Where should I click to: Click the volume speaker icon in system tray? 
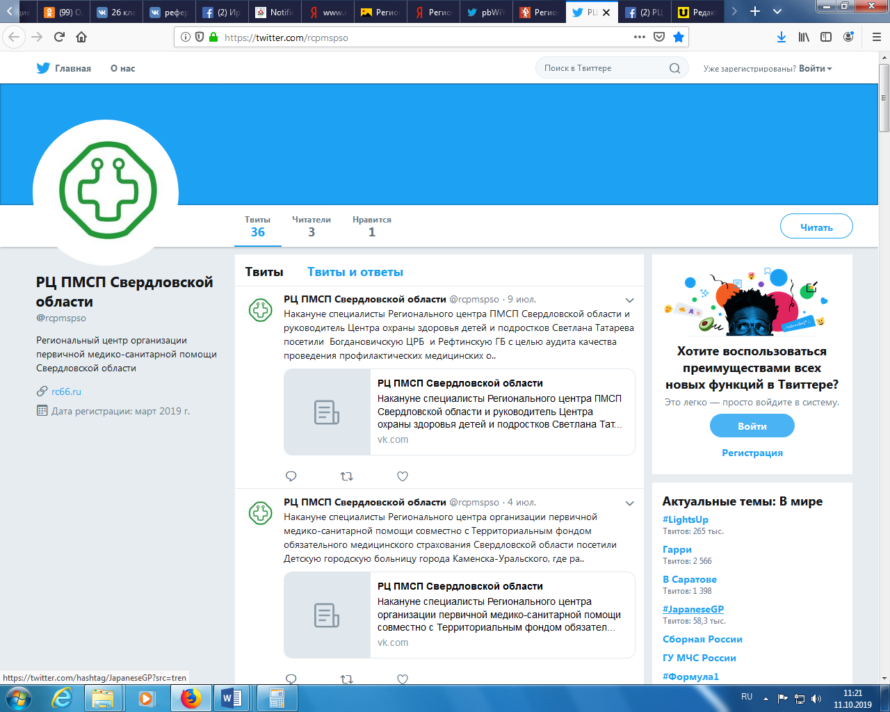[x=816, y=699]
